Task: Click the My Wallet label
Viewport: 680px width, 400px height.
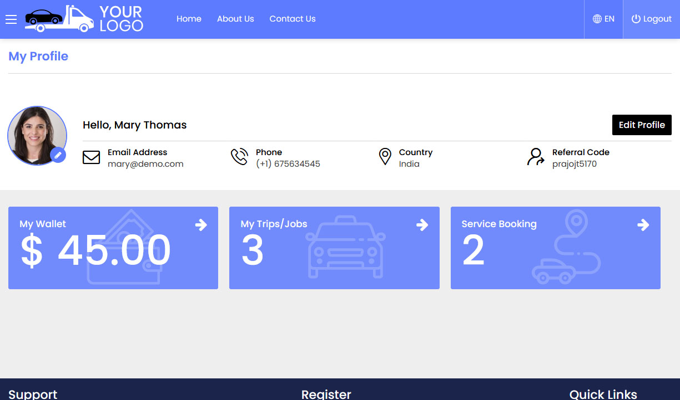Action: coord(43,224)
